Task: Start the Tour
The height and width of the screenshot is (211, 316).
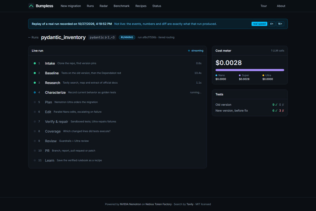Action: [263, 6]
